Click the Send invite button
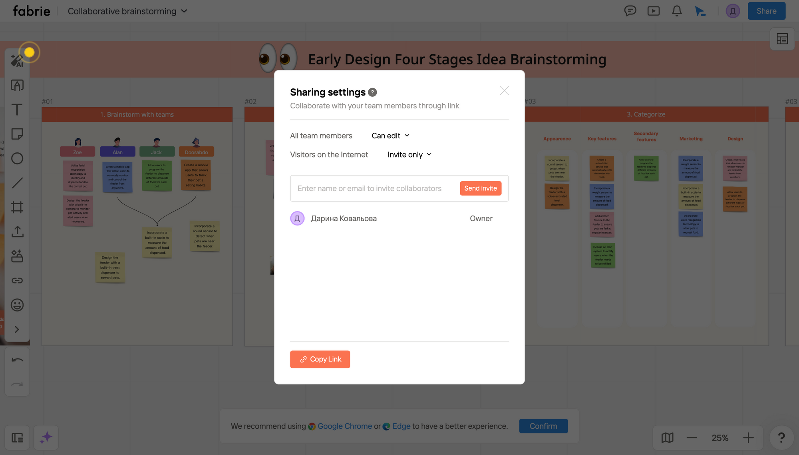Viewport: 799px width, 455px height. pyautogui.click(x=480, y=188)
